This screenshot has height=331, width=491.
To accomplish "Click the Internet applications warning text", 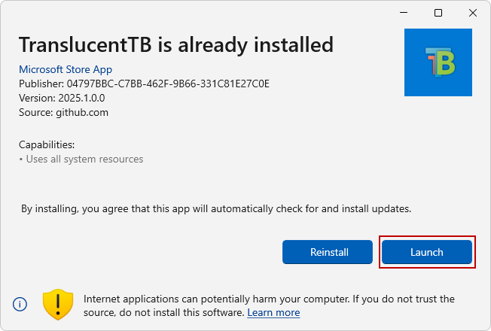I will [x=269, y=305].
